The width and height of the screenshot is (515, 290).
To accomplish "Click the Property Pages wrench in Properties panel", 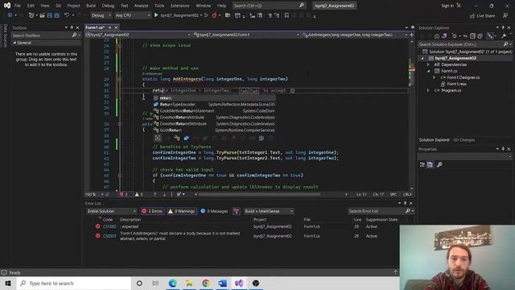I will point(439,164).
